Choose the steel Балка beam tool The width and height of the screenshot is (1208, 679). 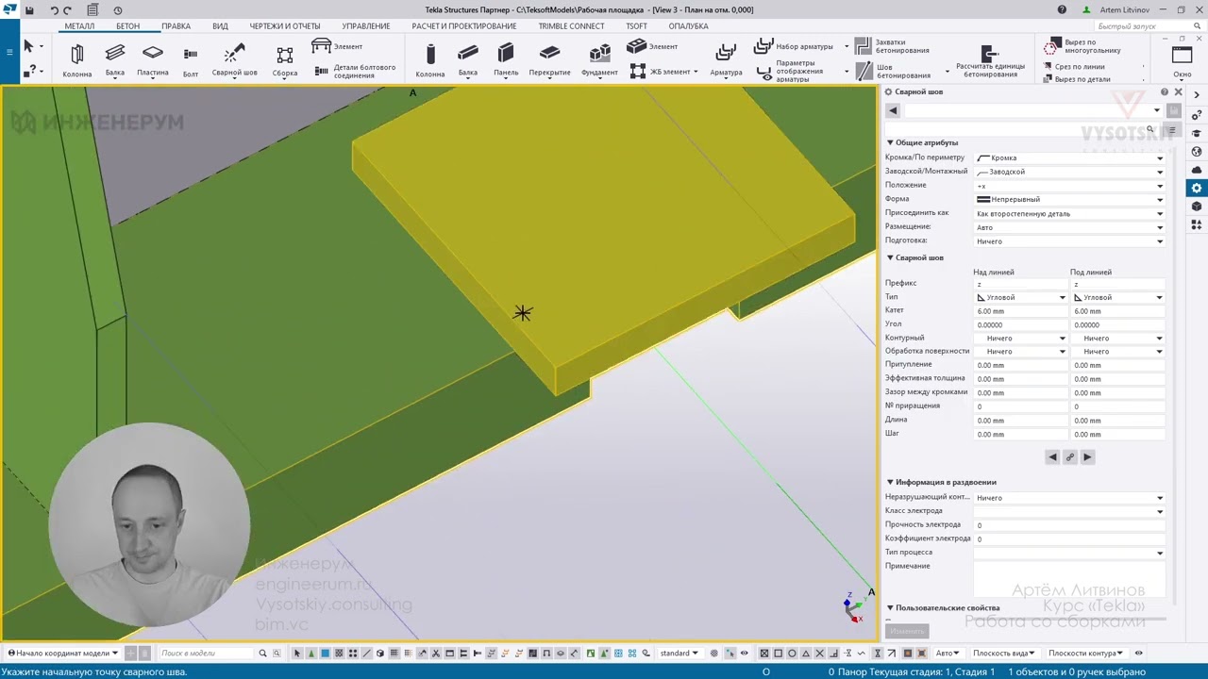(x=115, y=60)
